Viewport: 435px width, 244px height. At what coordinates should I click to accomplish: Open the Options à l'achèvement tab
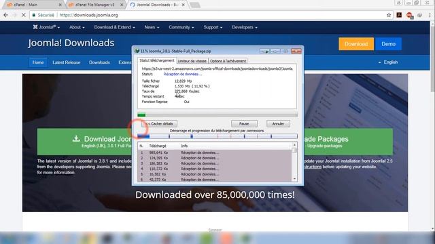point(228,61)
